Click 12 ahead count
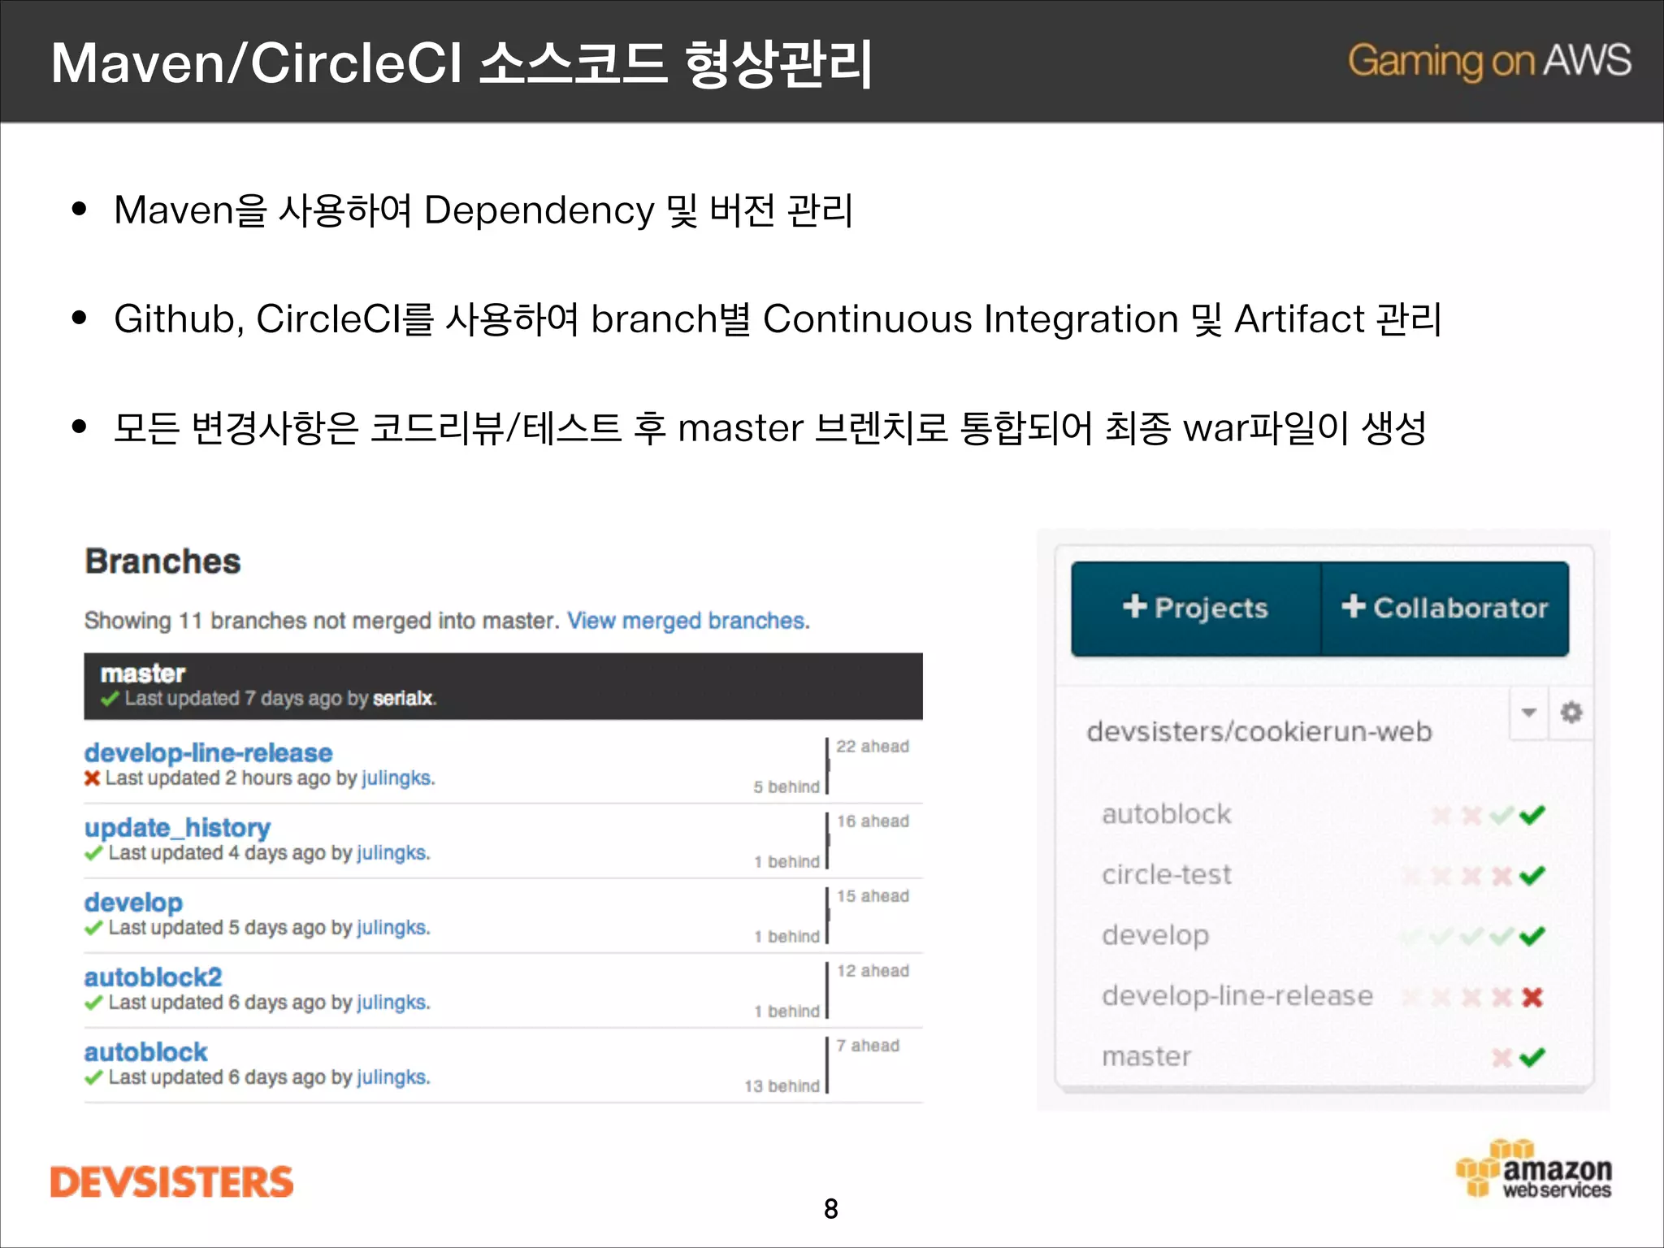The height and width of the screenshot is (1248, 1664). click(x=873, y=970)
